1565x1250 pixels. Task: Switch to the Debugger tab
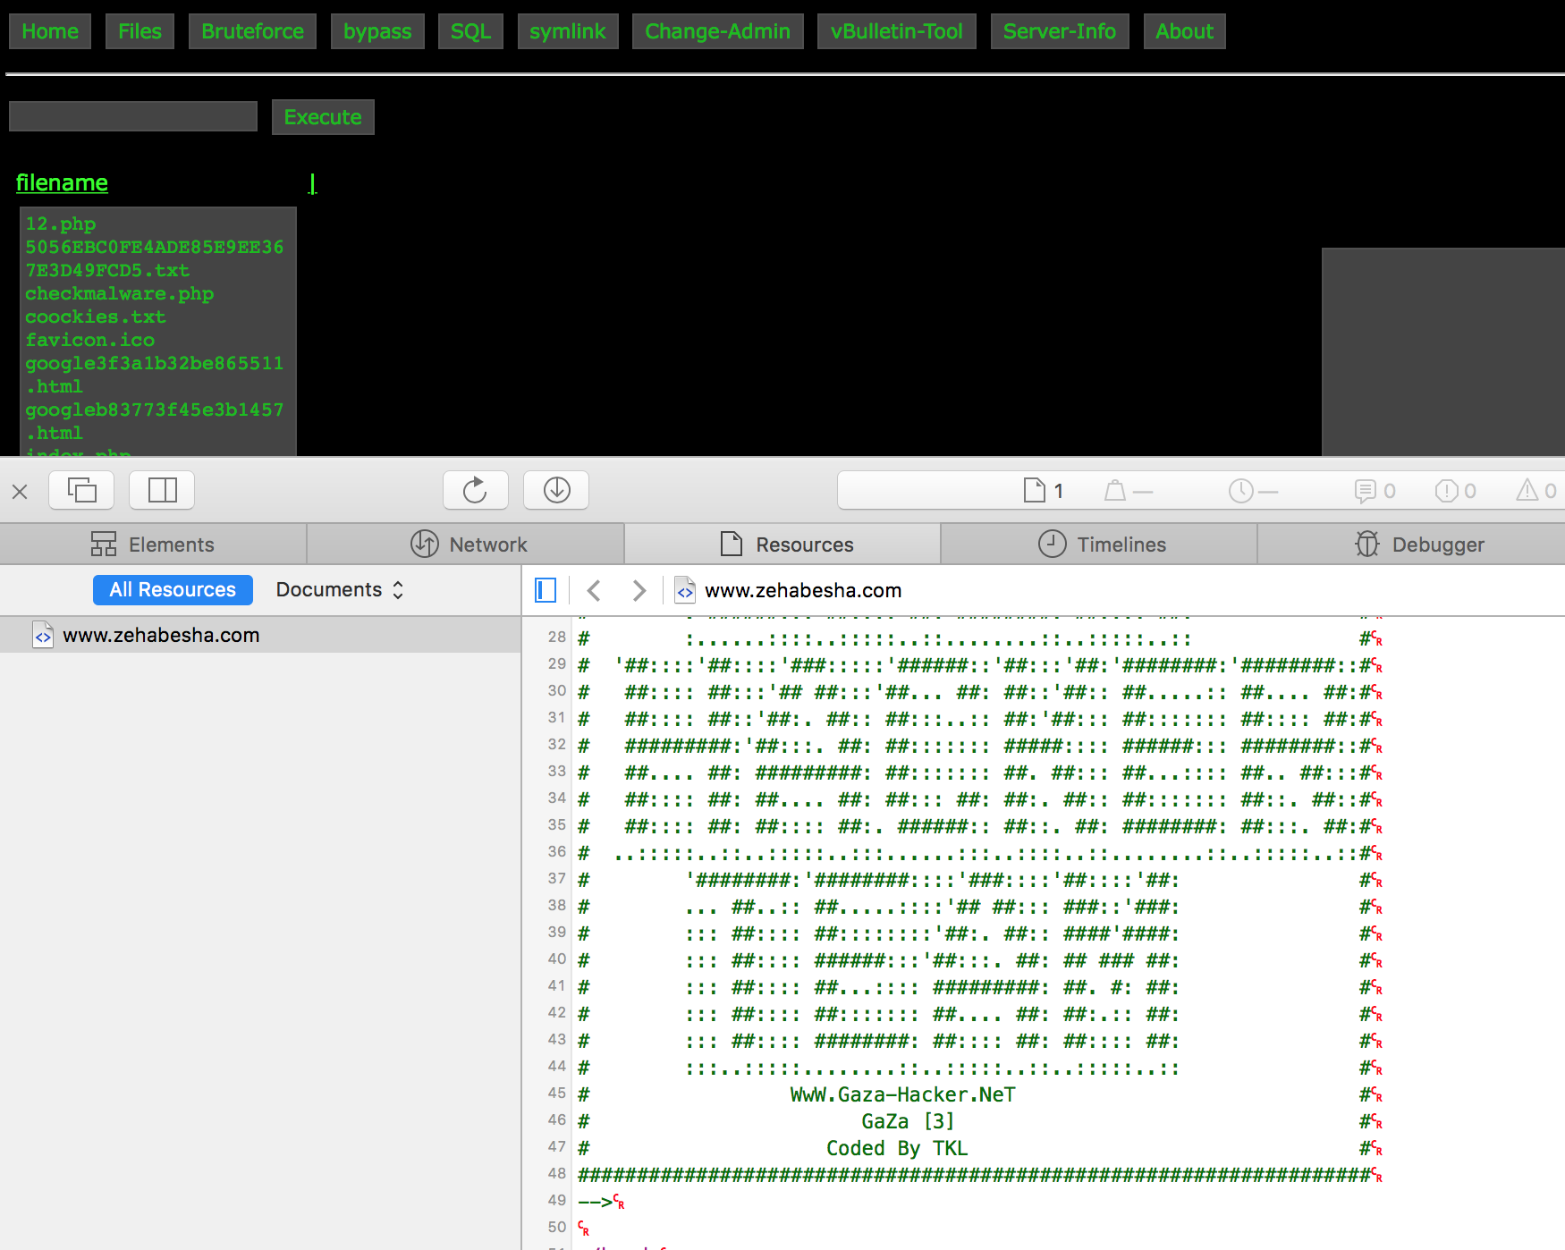pos(1419,544)
